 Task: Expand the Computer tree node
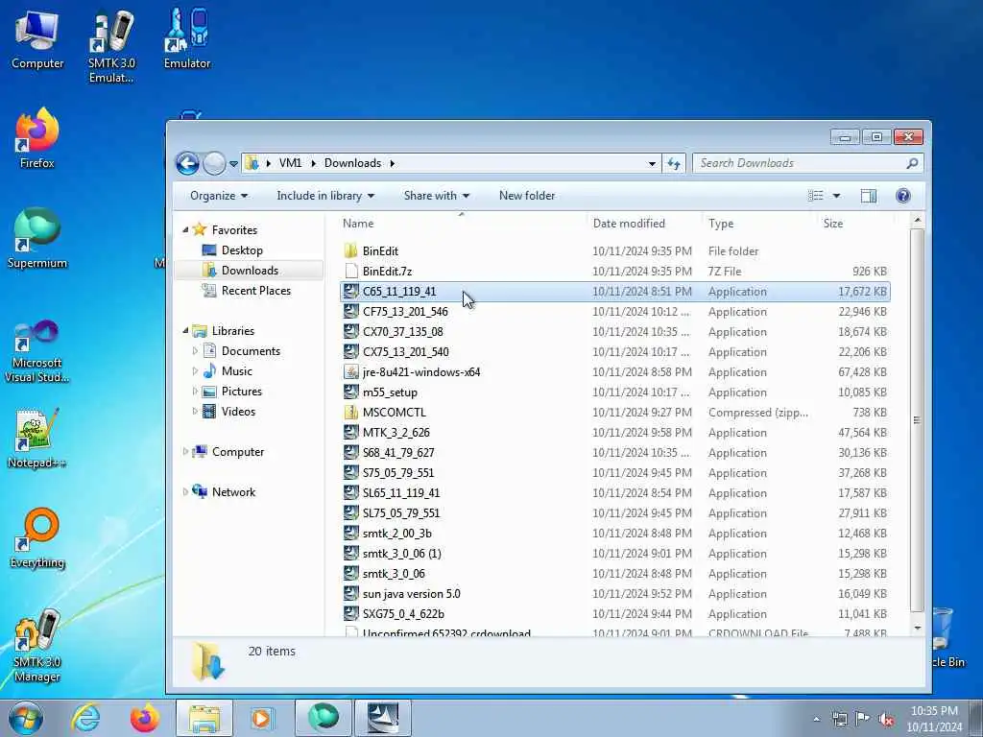point(185,452)
